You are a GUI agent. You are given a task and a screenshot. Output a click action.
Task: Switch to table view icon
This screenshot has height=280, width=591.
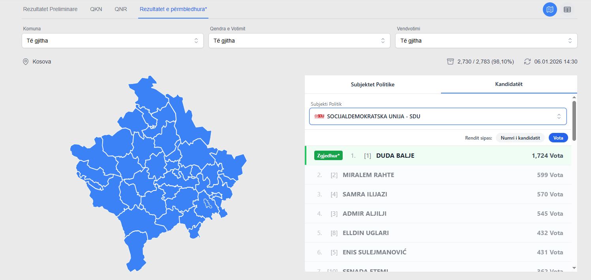point(567,9)
